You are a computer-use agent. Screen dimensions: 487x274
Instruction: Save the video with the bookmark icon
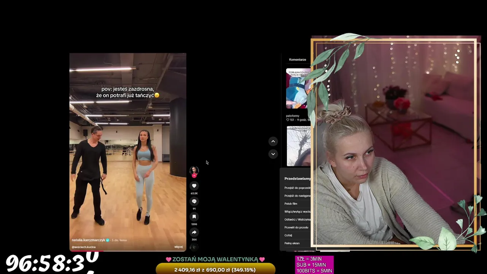(194, 217)
